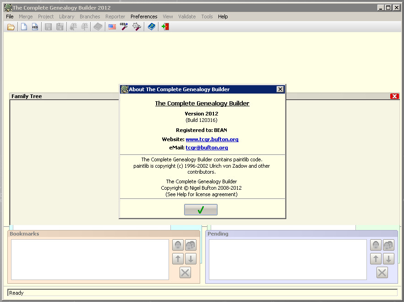
Task: Open the Branches menu
Action: (90, 16)
